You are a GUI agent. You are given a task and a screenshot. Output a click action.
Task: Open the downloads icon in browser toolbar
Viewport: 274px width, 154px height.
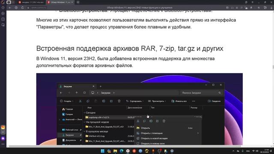point(271,8)
